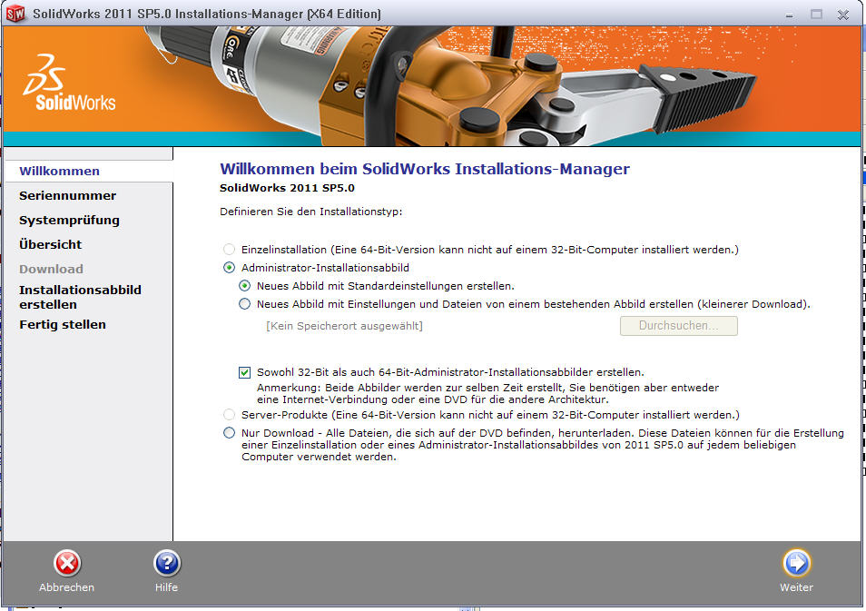This screenshot has height=611, width=866.
Task: Click the SolidWorks SW title bar icon
Action: tap(15, 14)
